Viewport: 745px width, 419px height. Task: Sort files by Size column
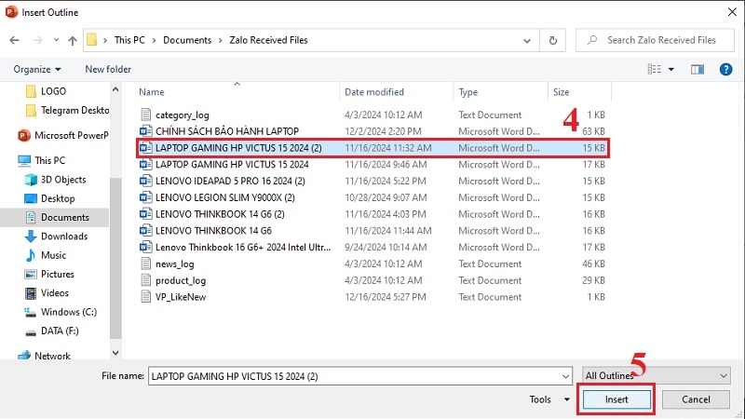click(x=561, y=92)
